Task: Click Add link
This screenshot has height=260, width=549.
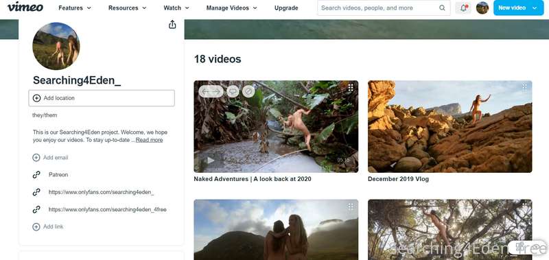Action: coord(54,227)
